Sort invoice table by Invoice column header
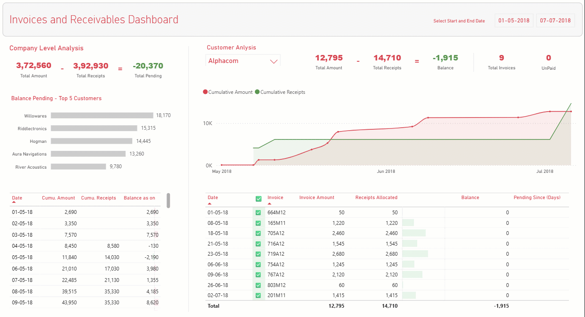Viewport: 585px width, 317px height. pyautogui.click(x=275, y=197)
